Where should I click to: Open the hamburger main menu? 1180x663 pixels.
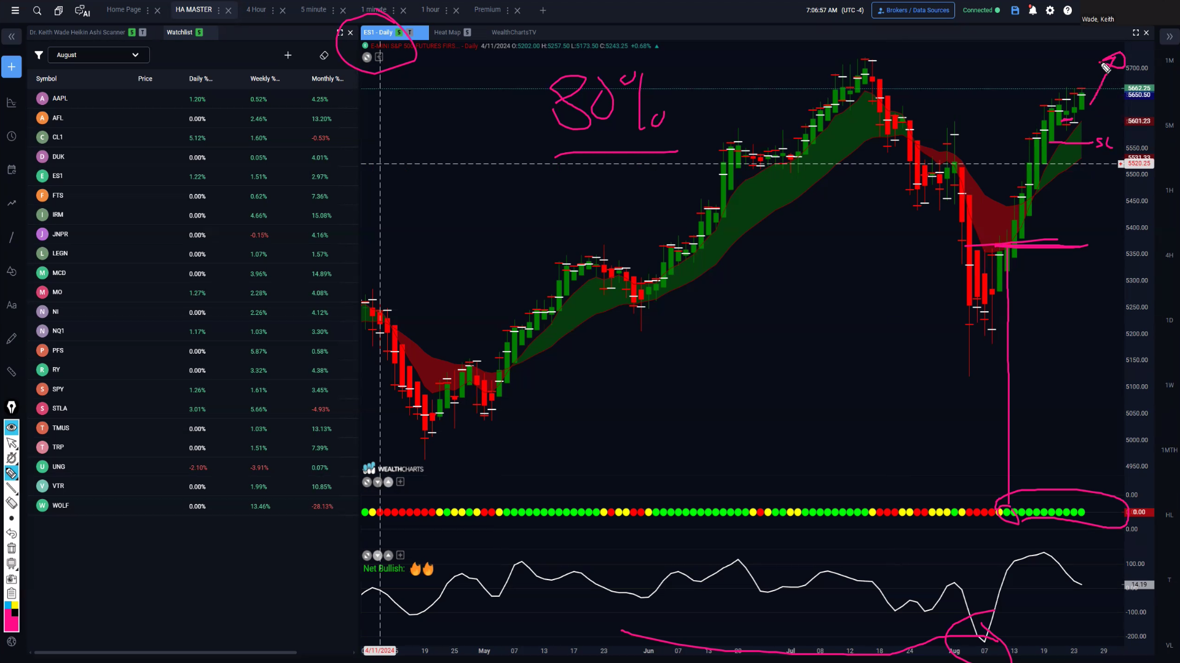(15, 10)
